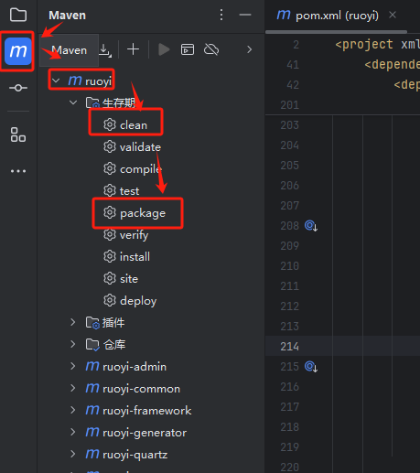Expand the ruoyi-framework module

(73, 410)
